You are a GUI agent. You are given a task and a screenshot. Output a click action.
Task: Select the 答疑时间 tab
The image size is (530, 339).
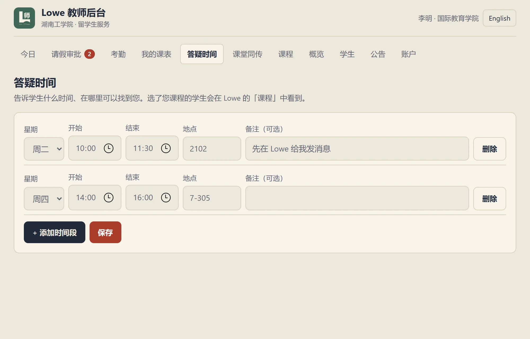pos(202,54)
